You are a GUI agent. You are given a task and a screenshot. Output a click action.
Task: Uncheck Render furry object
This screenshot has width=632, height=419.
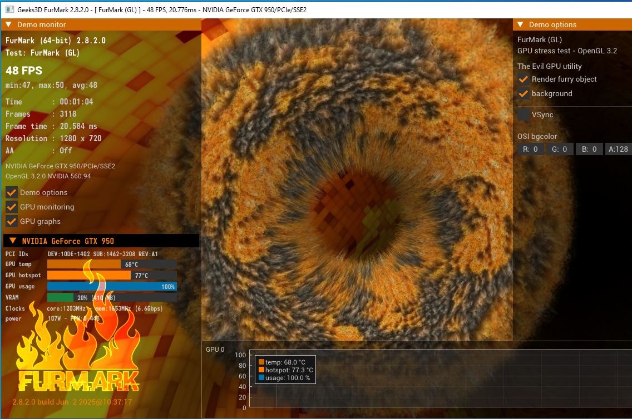tap(523, 79)
